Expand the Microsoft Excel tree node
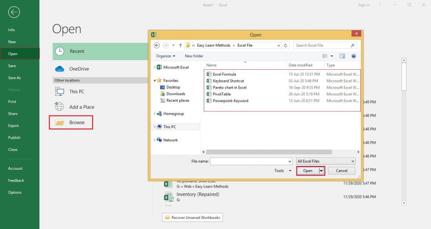This screenshot has width=431, height=229. [154, 67]
